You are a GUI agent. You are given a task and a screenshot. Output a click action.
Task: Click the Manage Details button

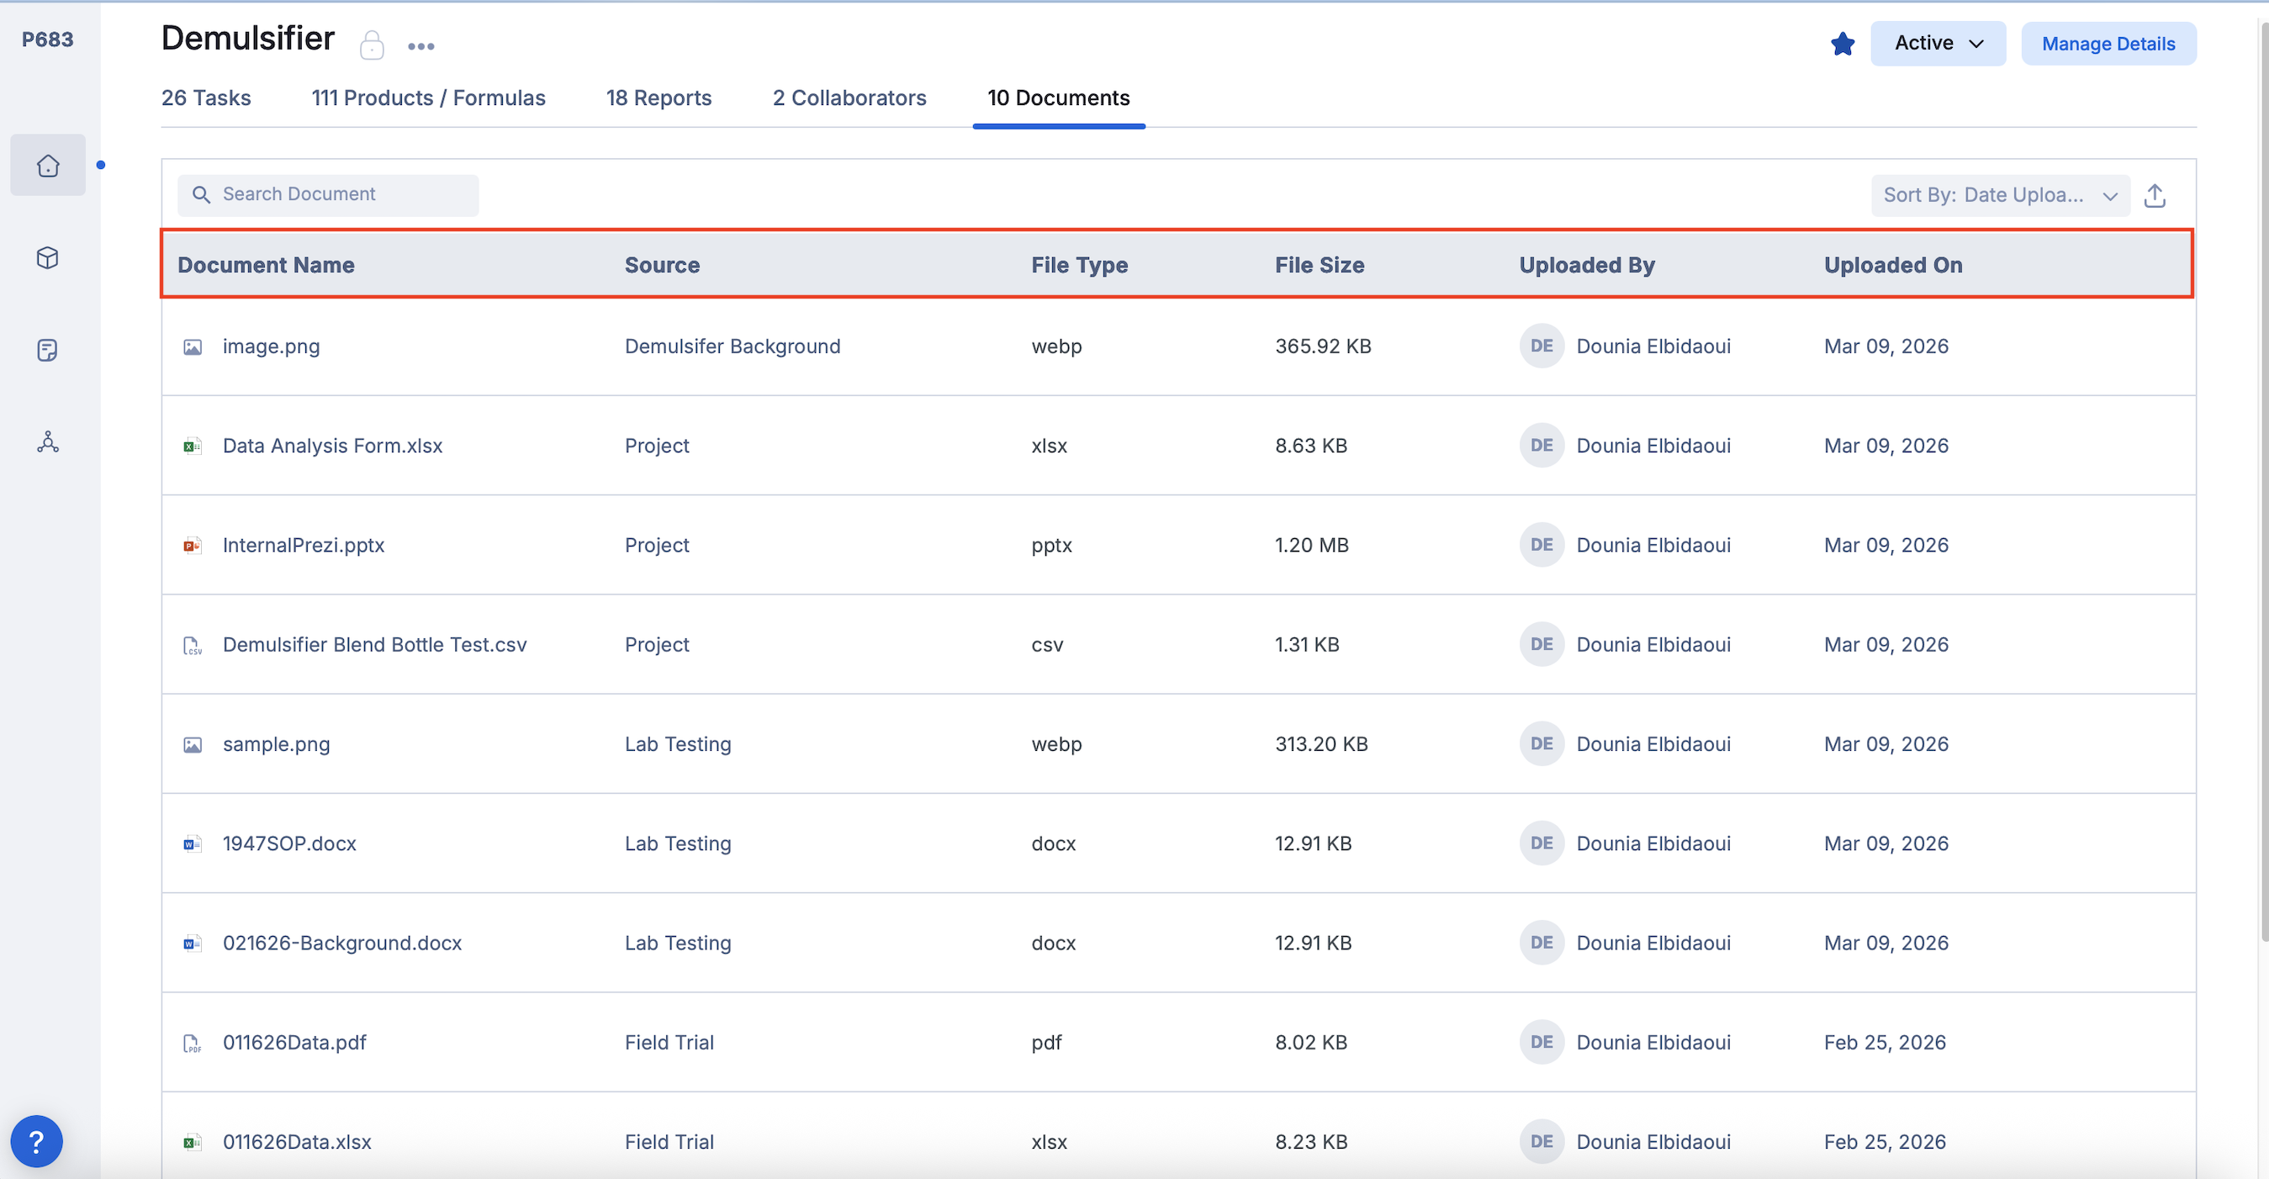tap(2108, 43)
